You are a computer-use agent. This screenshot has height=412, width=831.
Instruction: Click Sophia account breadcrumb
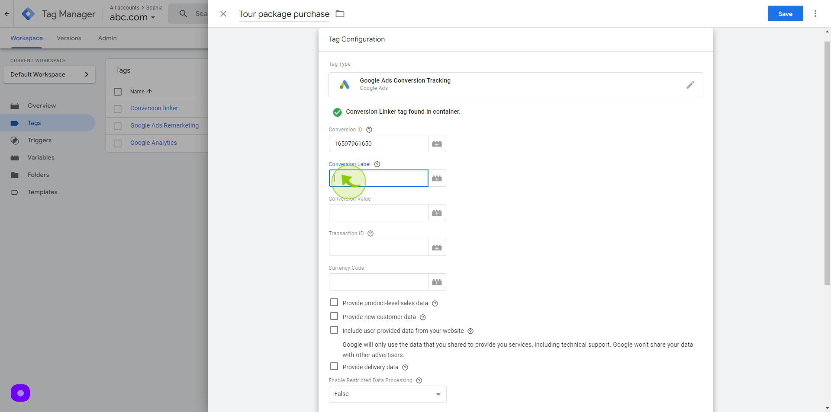155,8
